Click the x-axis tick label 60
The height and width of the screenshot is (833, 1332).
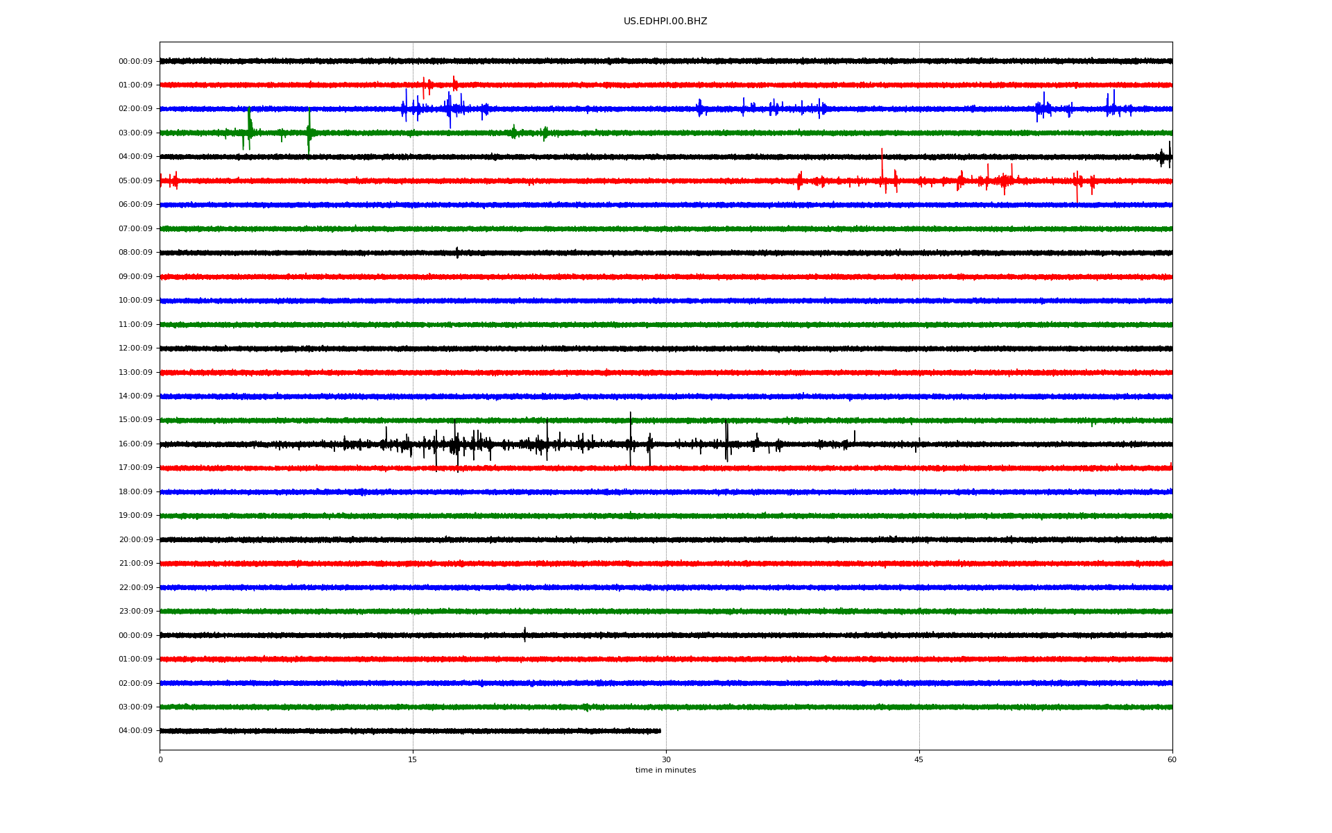1172,759
